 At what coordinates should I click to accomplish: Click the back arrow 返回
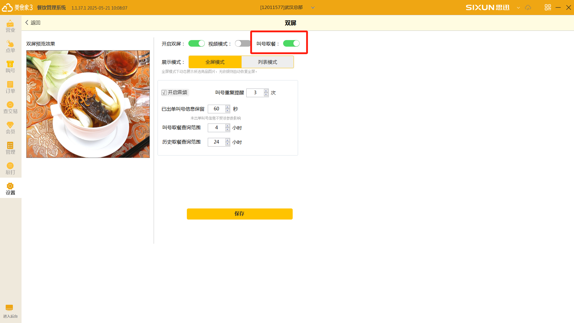coord(33,23)
